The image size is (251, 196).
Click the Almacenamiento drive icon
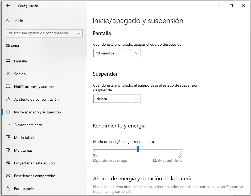pyautogui.click(x=8, y=125)
